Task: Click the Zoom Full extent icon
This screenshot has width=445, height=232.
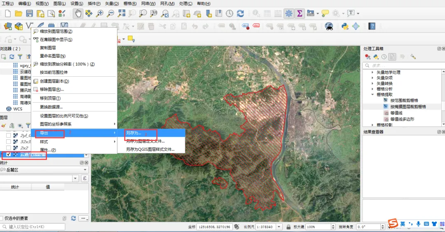Action: (x=122, y=13)
